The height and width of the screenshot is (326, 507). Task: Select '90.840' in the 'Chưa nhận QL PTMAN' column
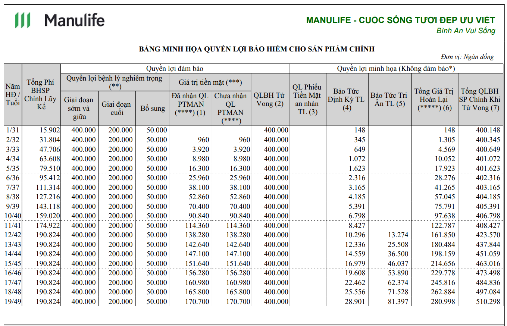[x=240, y=216]
